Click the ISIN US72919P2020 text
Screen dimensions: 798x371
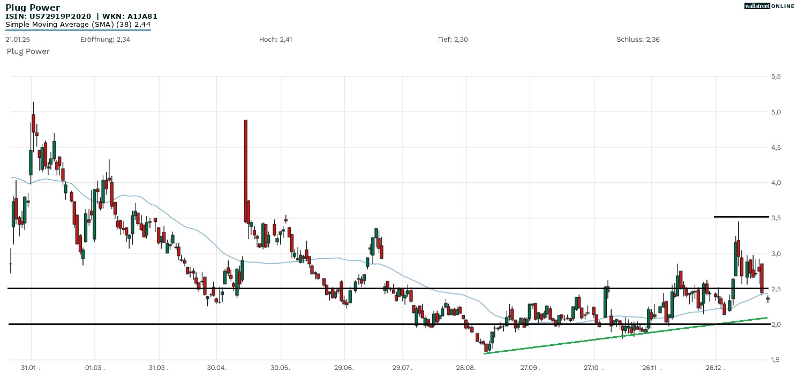click(48, 17)
